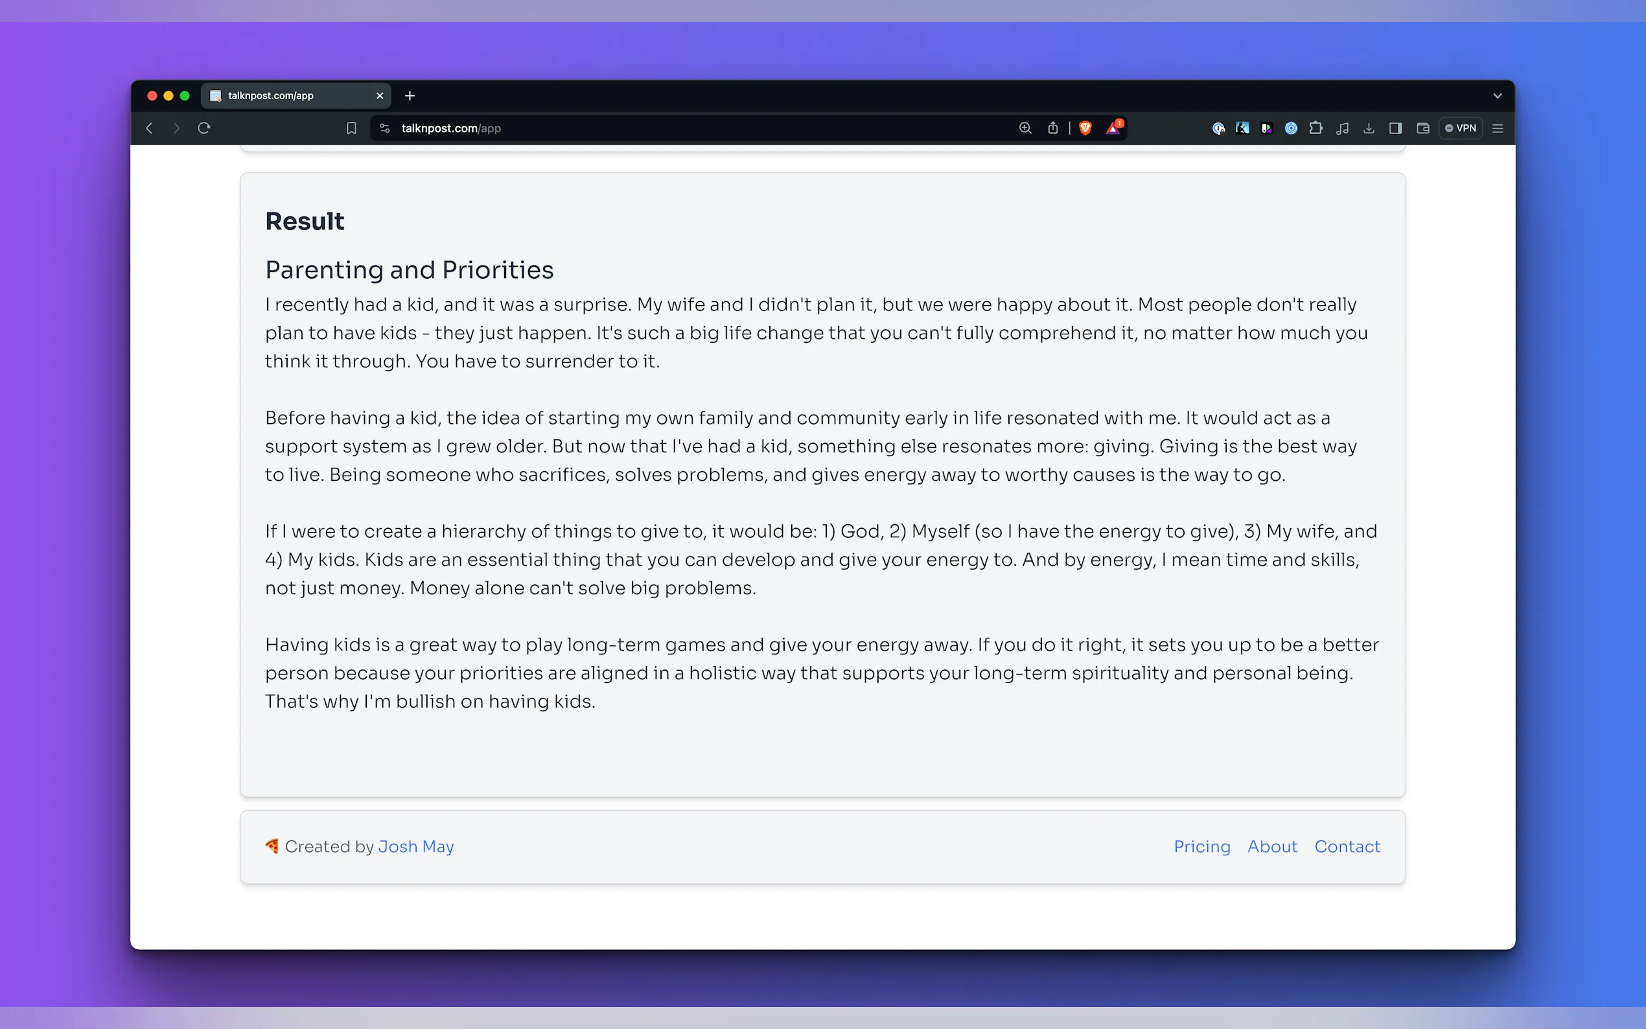The height and width of the screenshot is (1029, 1646).
Task: View site information in address bar
Action: (x=384, y=128)
